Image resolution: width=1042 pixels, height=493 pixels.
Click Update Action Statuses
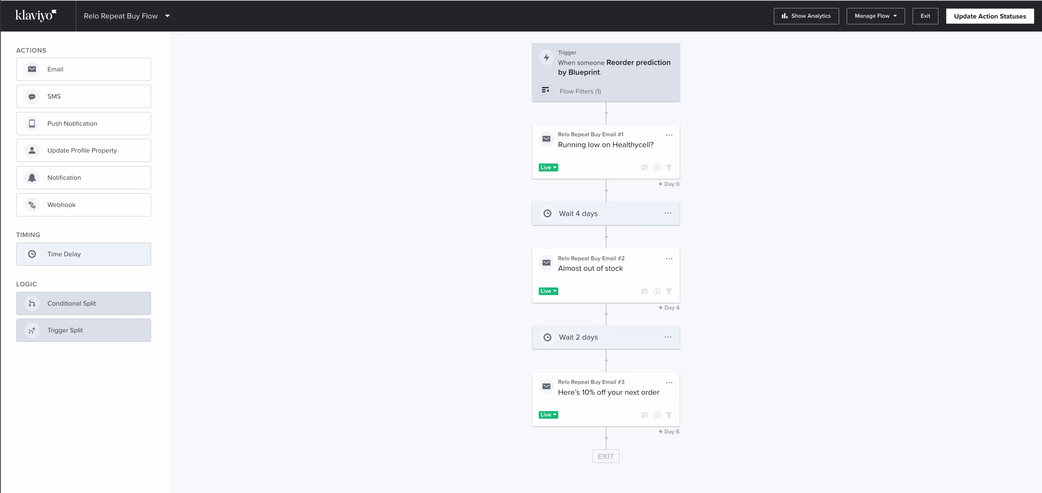[x=990, y=16]
